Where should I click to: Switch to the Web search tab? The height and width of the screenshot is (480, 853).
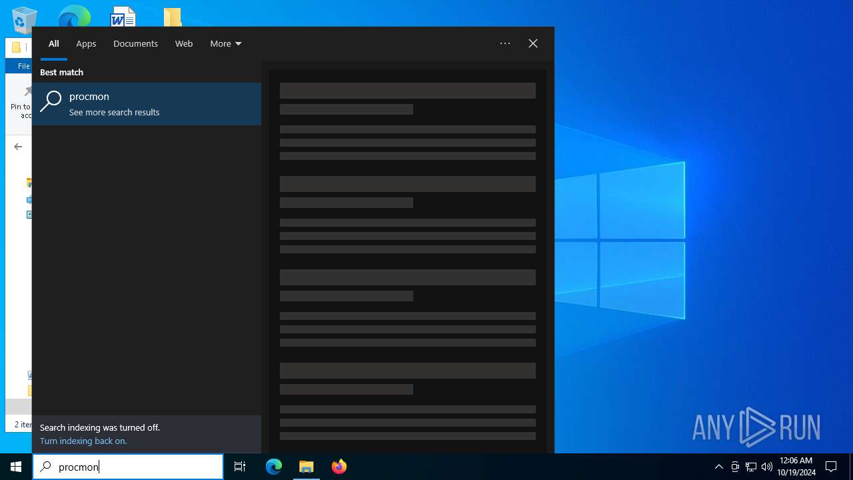(x=184, y=43)
